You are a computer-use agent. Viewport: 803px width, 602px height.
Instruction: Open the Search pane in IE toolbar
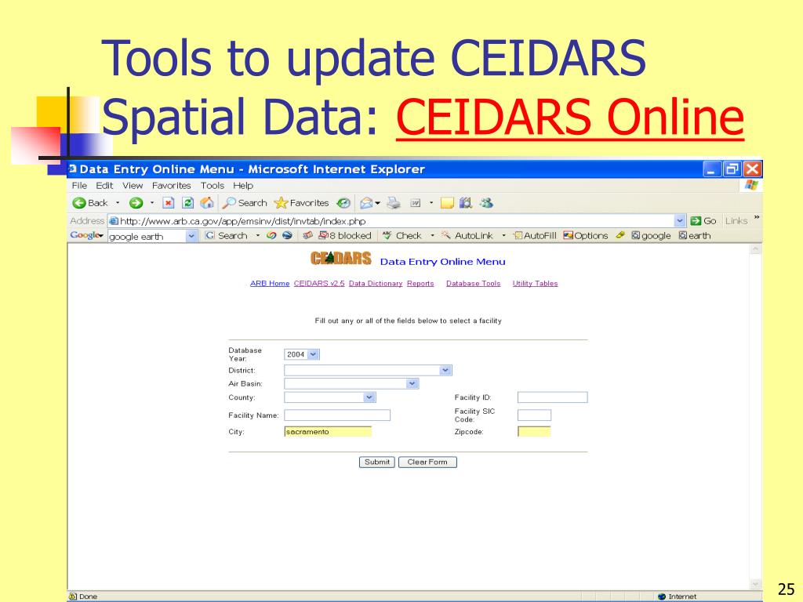point(245,203)
